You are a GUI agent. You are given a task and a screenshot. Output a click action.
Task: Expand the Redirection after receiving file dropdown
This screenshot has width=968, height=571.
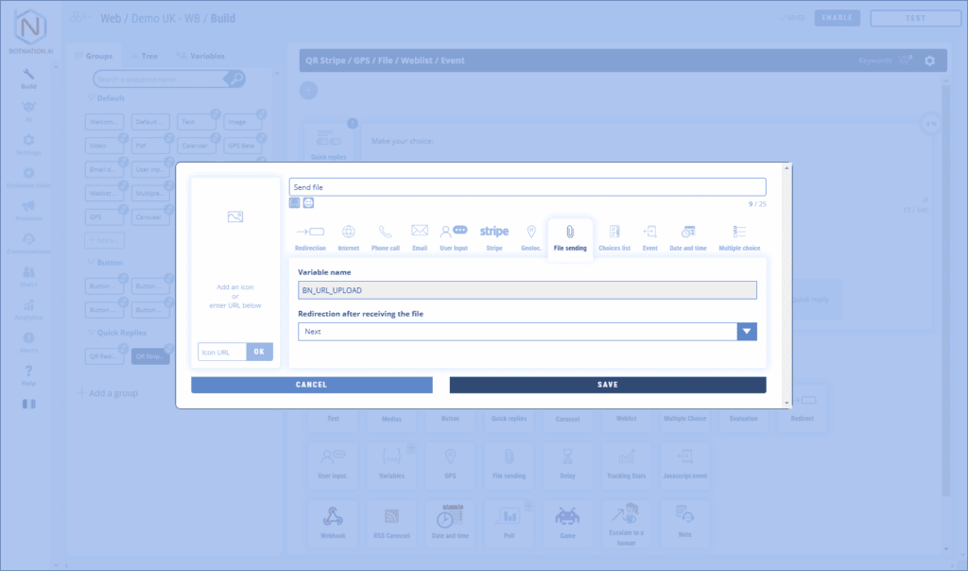point(747,332)
